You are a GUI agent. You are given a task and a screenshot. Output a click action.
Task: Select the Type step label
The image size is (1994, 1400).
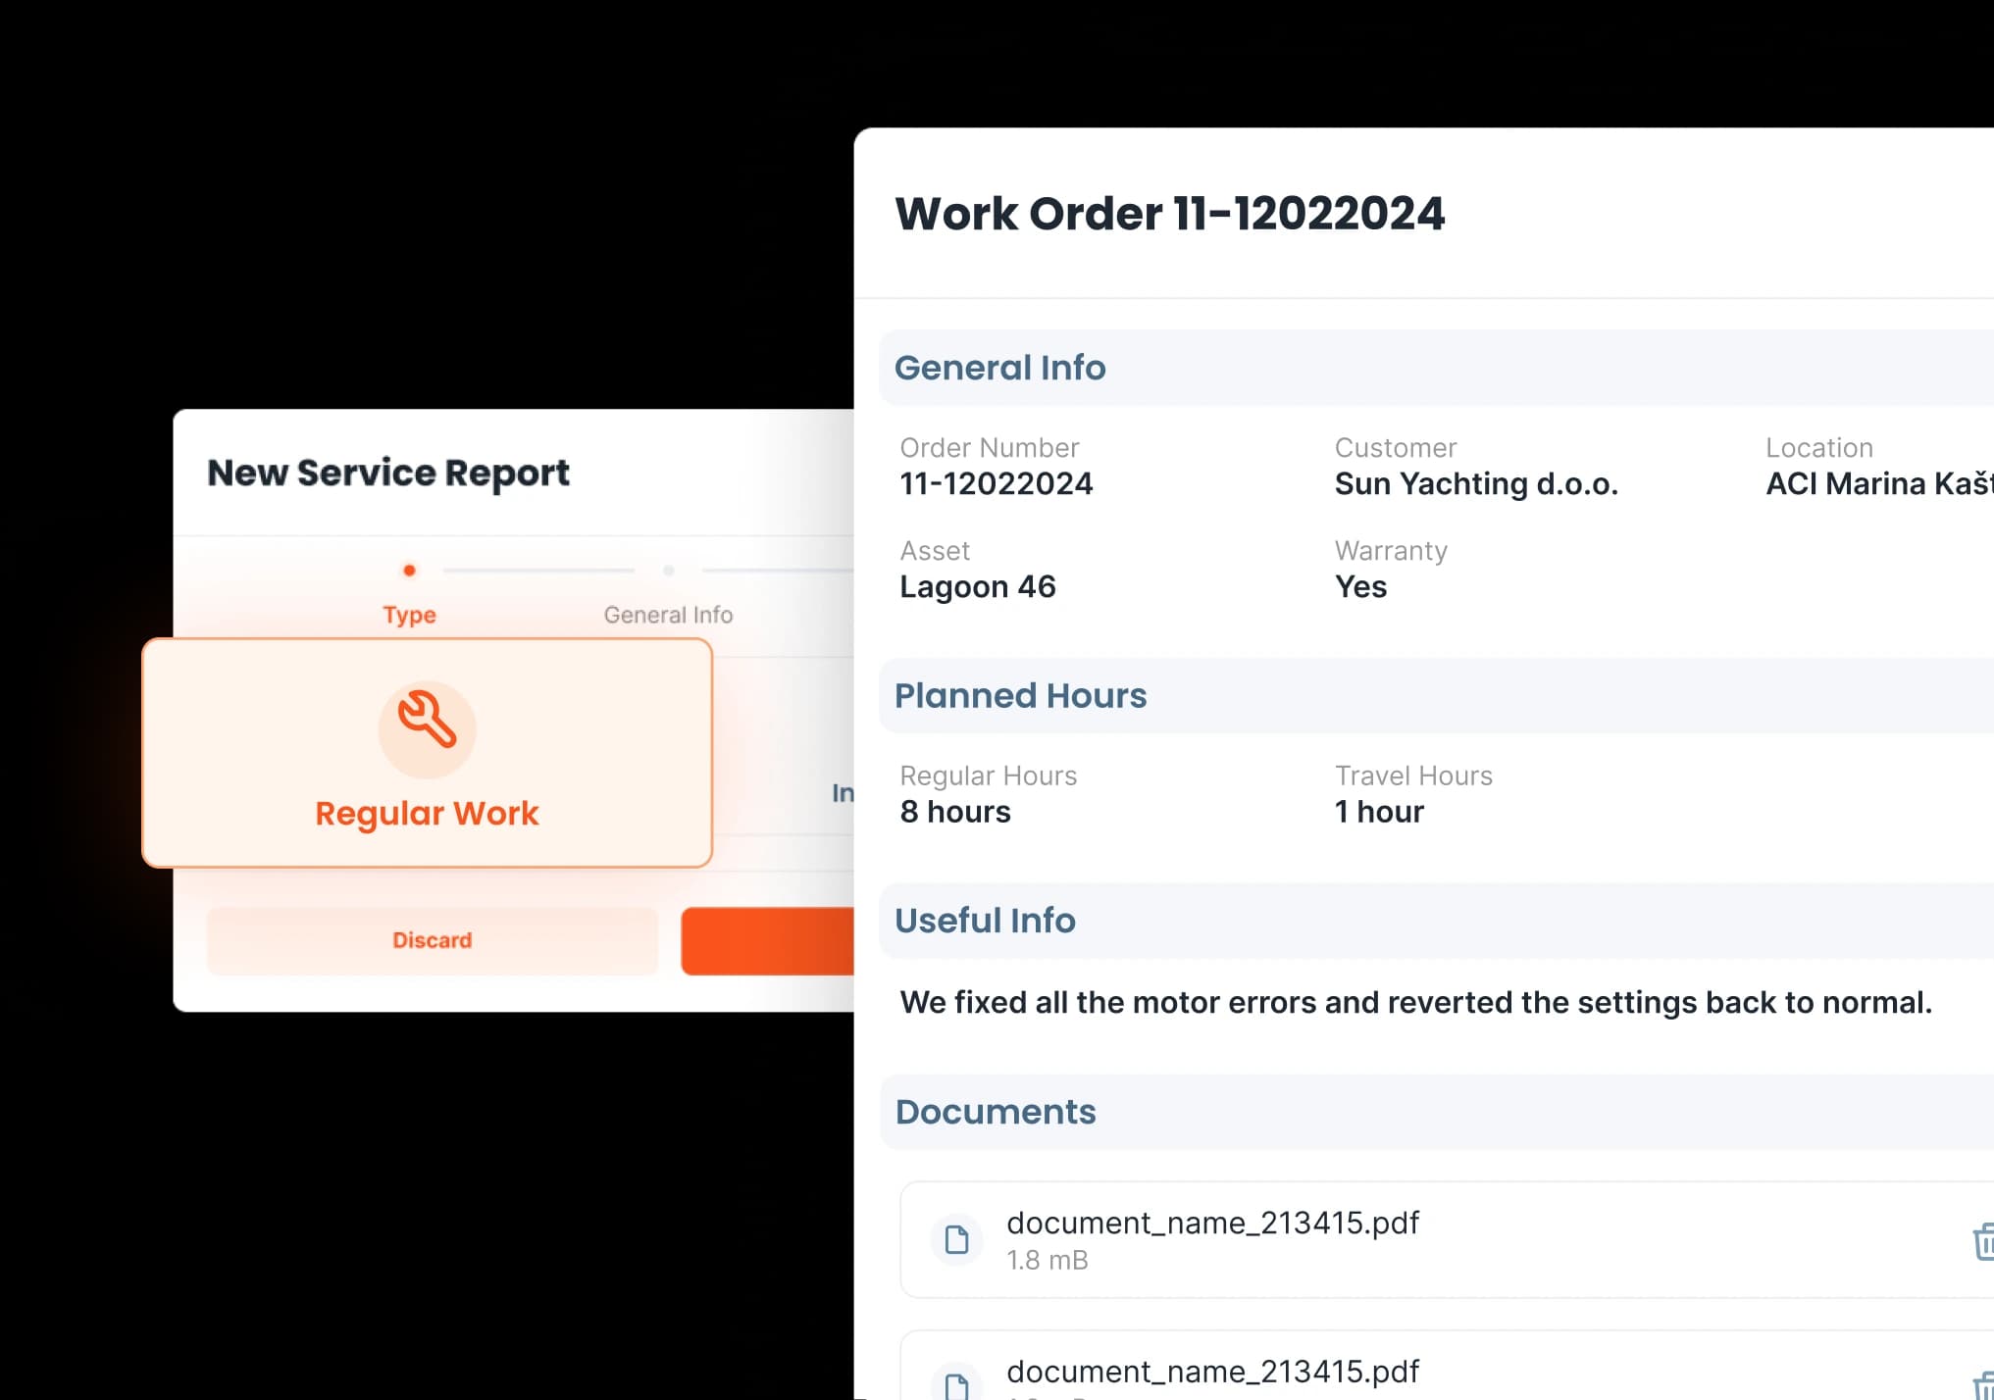409,614
